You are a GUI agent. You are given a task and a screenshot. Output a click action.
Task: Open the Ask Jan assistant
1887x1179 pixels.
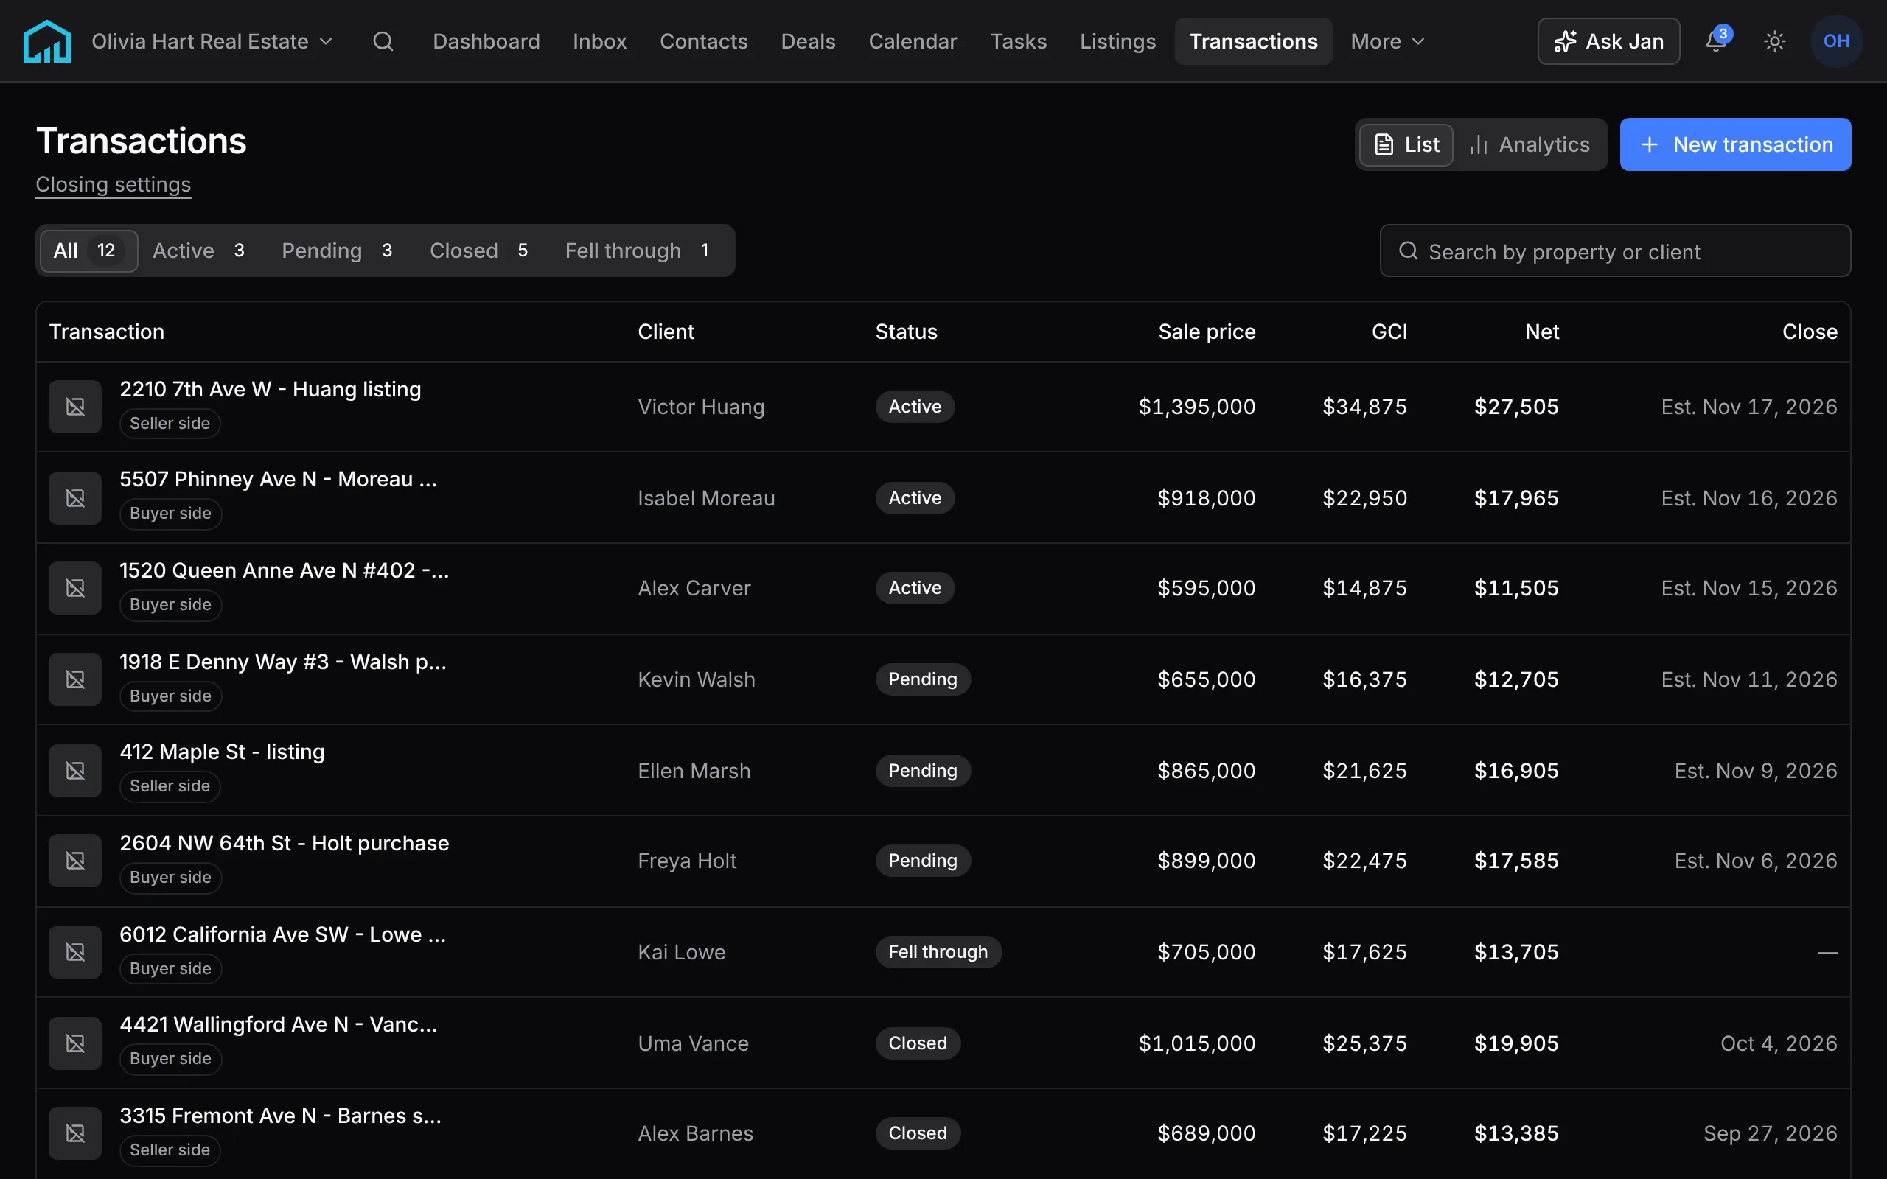[x=1608, y=41]
